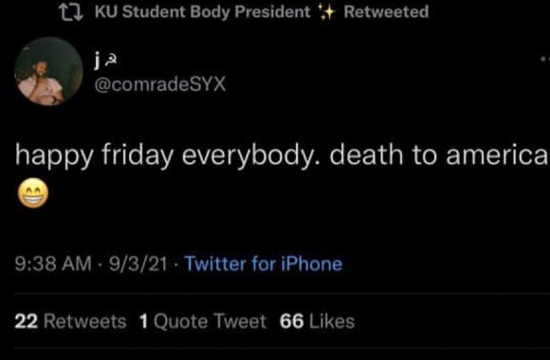View the 1 Quote Tweet
The image size is (550, 360).
coord(203,321)
